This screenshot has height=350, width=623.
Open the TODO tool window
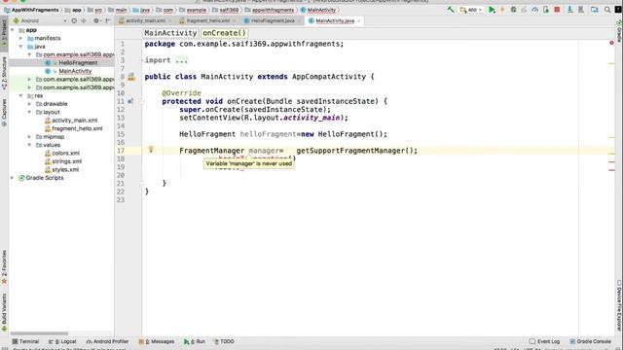pyautogui.click(x=224, y=341)
